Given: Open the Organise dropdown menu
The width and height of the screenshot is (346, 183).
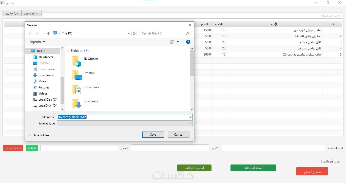Looking at the screenshot, I should pyautogui.click(x=37, y=42).
